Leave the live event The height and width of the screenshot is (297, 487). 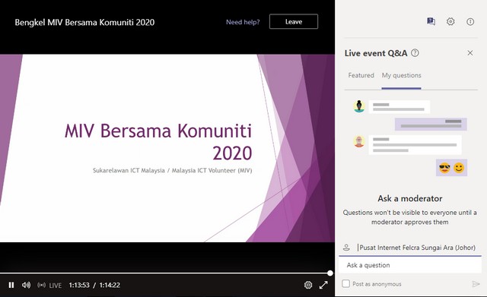[x=294, y=22]
